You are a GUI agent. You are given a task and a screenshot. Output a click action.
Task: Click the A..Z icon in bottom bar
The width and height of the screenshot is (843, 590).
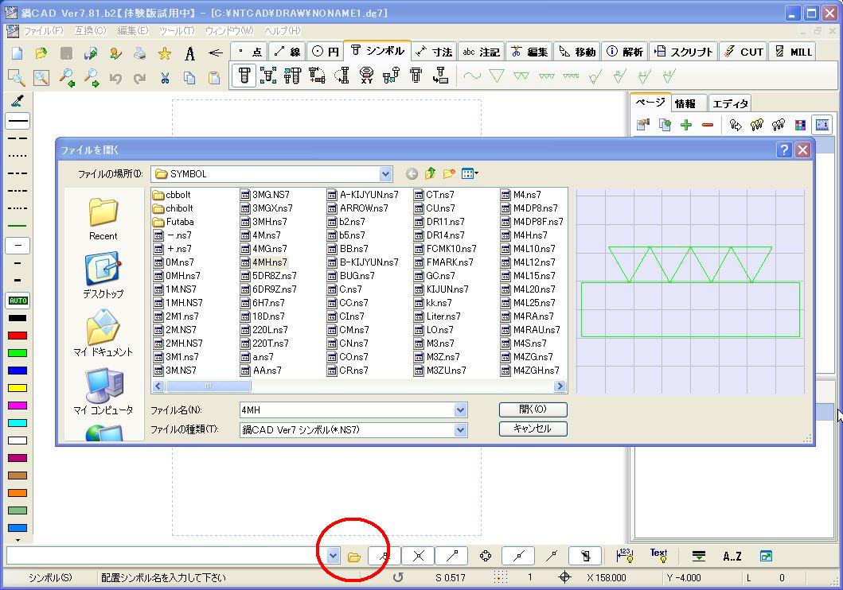click(x=732, y=556)
